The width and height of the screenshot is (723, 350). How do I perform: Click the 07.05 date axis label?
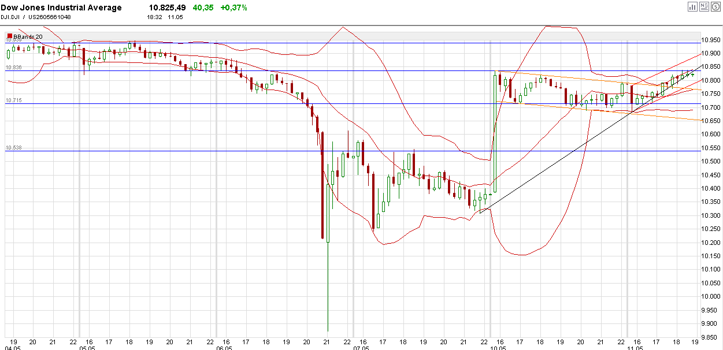[x=362, y=348]
